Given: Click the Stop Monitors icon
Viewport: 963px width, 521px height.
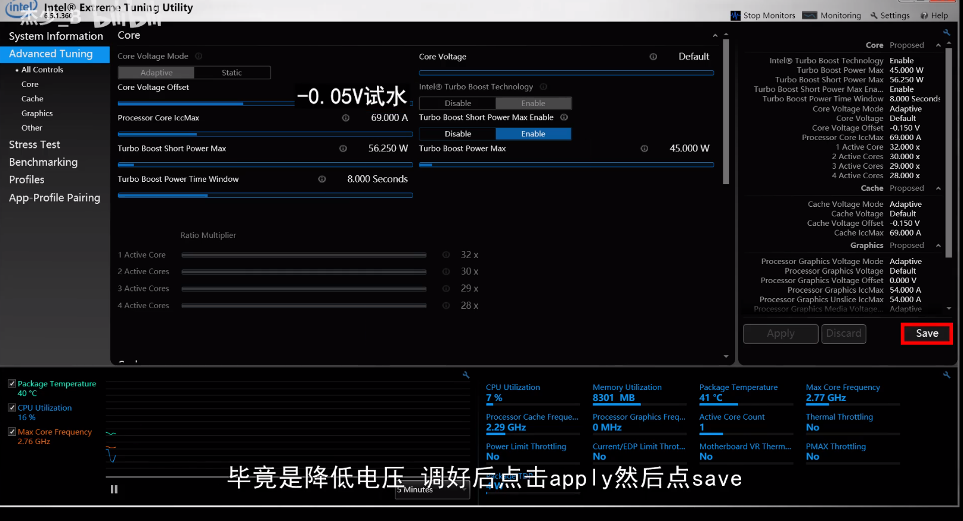Looking at the screenshot, I should tap(735, 15).
